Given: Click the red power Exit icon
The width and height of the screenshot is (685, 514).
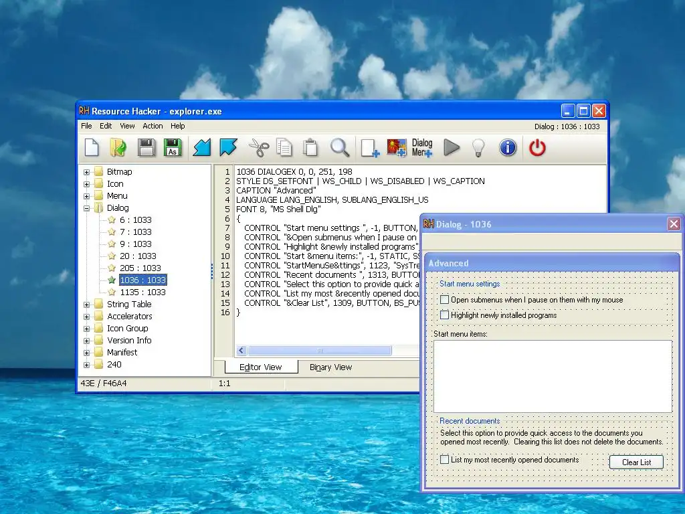Looking at the screenshot, I should 537,148.
